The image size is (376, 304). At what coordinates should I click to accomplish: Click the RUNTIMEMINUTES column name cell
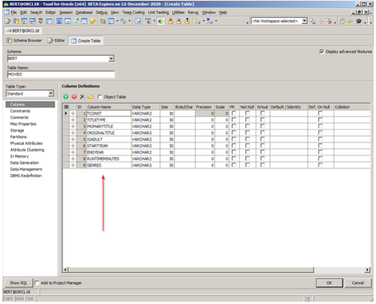pos(109,159)
